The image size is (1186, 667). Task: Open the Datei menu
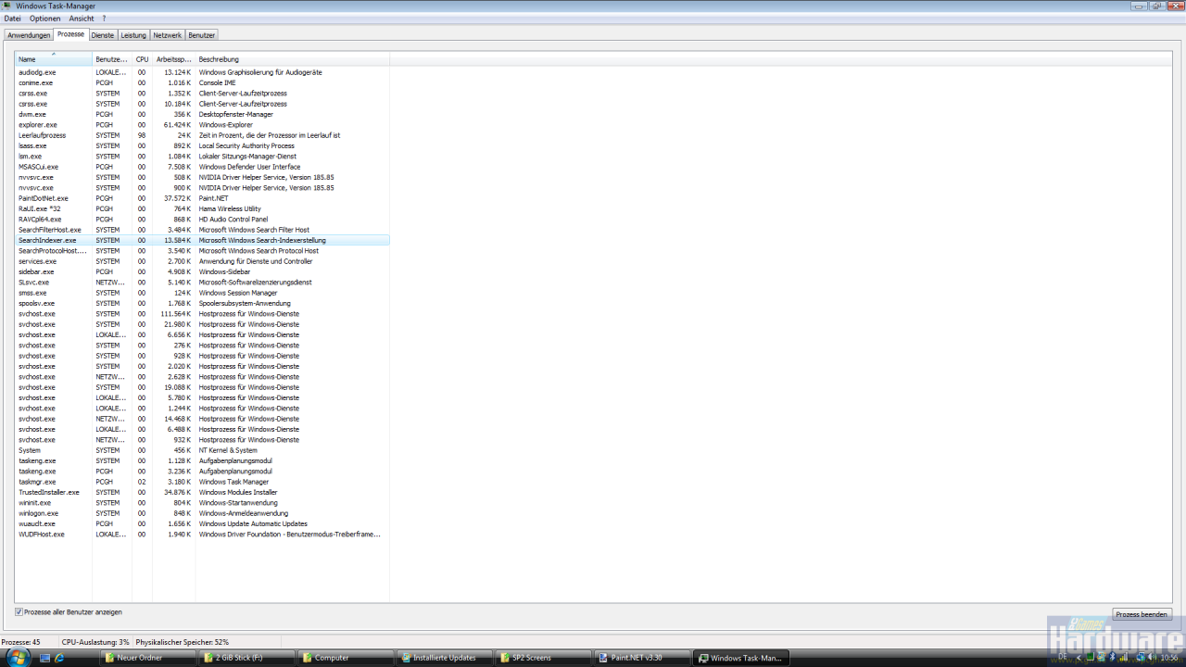coord(12,19)
